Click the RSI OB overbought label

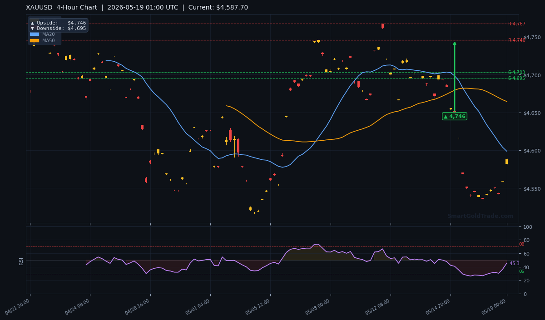521,244
